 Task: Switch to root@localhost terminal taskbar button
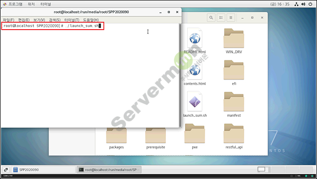109,170
